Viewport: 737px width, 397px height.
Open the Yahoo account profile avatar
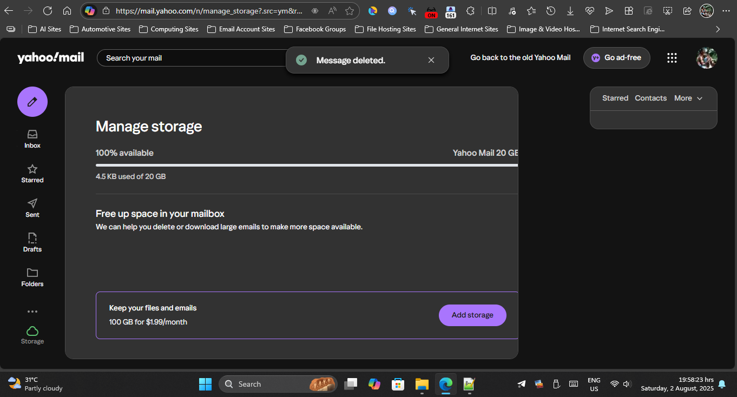tap(707, 58)
